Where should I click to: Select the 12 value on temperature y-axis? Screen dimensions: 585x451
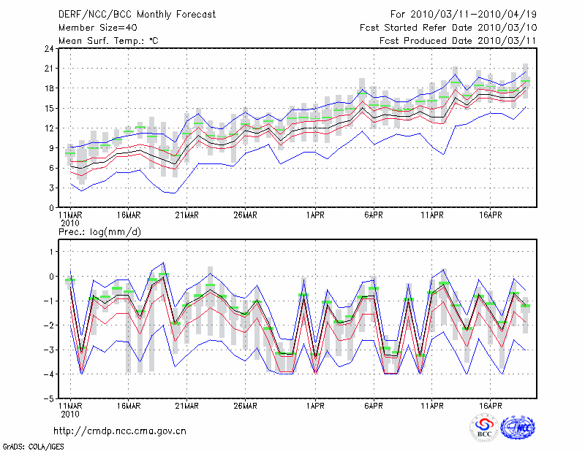pyautogui.click(x=48, y=128)
